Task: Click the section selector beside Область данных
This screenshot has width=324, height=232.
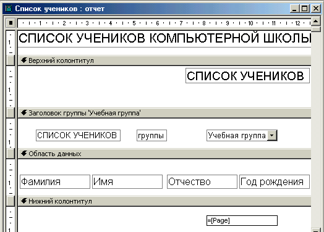Action: [x=11, y=154]
